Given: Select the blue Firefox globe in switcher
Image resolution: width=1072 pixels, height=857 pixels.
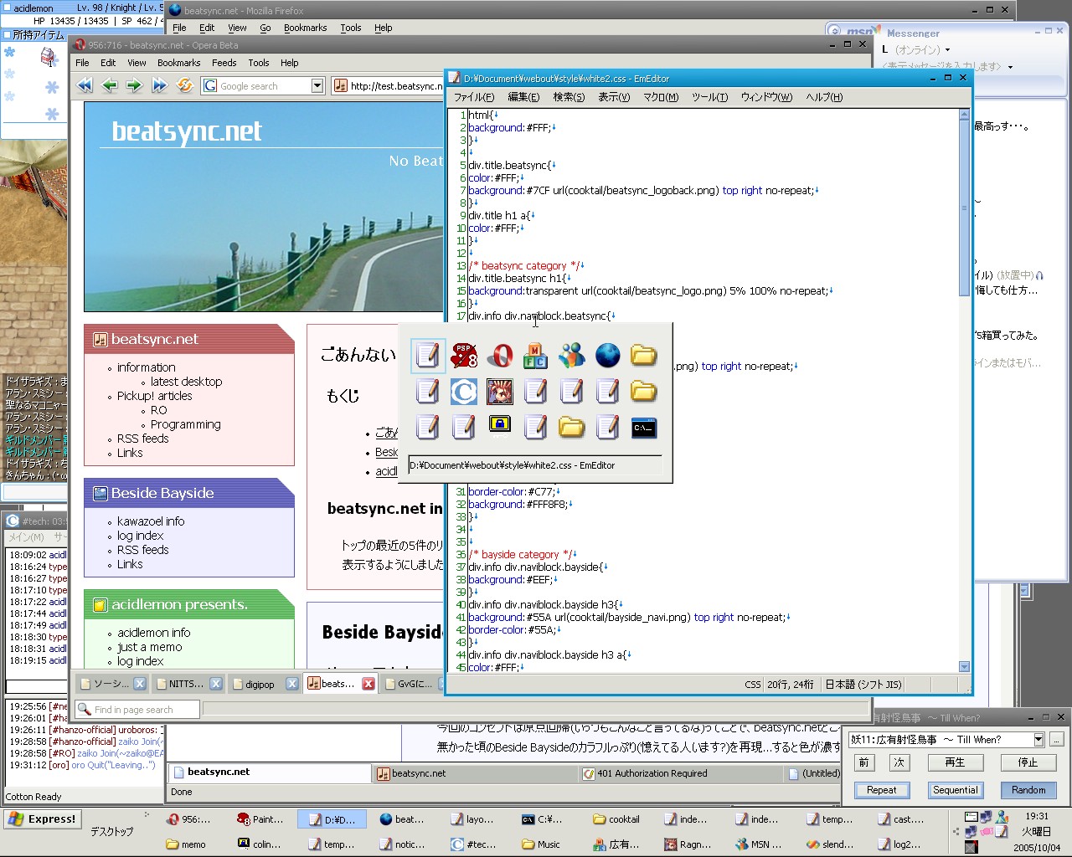Looking at the screenshot, I should click(607, 356).
